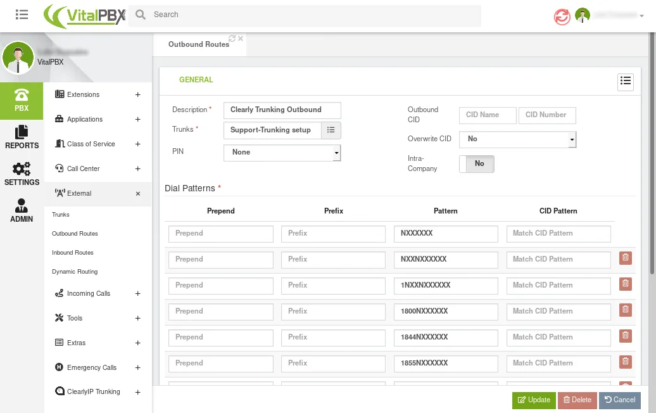Open the PIN dropdown
656x413 pixels.
pyautogui.click(x=282, y=153)
